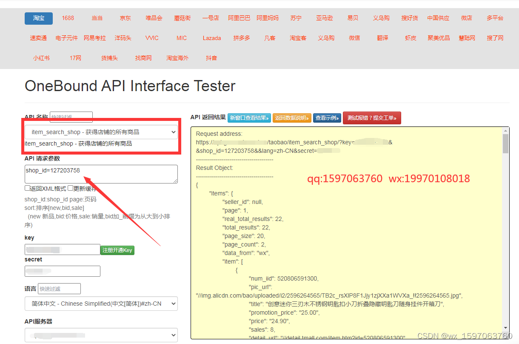Select the 淘宝 platform tab
This screenshot has width=519, height=344.
pos(39,18)
